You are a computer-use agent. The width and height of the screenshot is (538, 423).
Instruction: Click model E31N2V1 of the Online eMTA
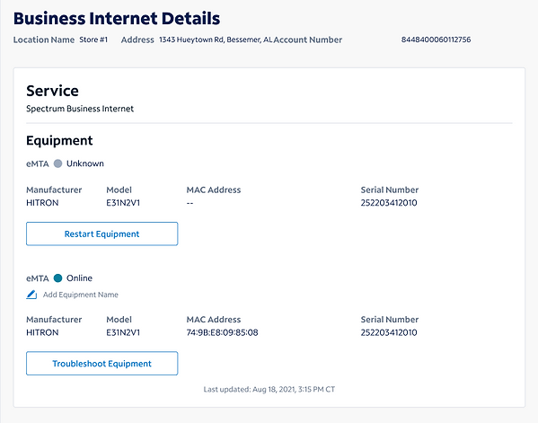(123, 332)
